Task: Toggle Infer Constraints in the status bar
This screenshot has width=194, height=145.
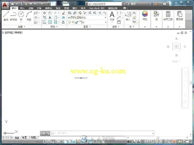Action: coord(45,142)
